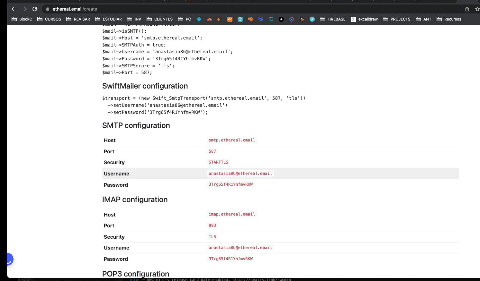Open the Cloudflare cloud bookmark icon

coord(209,19)
